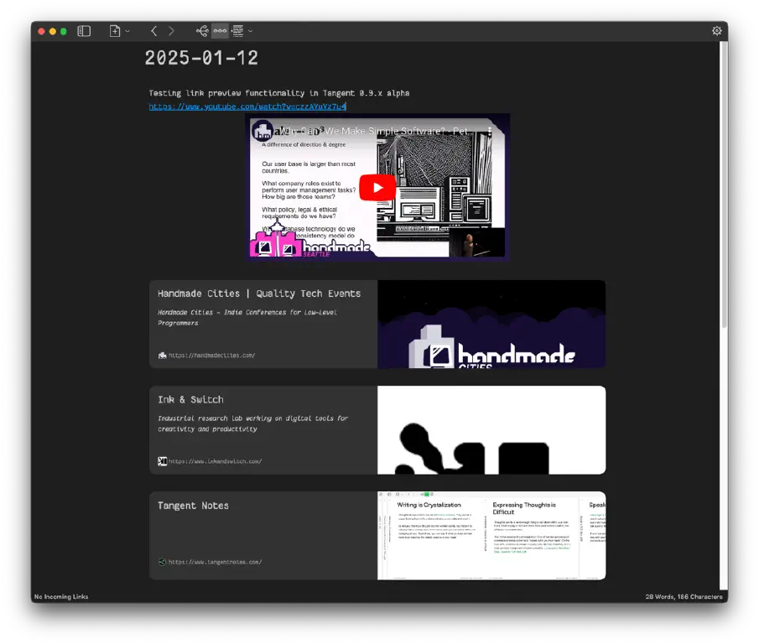Select the thread view icon
Viewport: 759px width, 644px height.
(x=220, y=31)
